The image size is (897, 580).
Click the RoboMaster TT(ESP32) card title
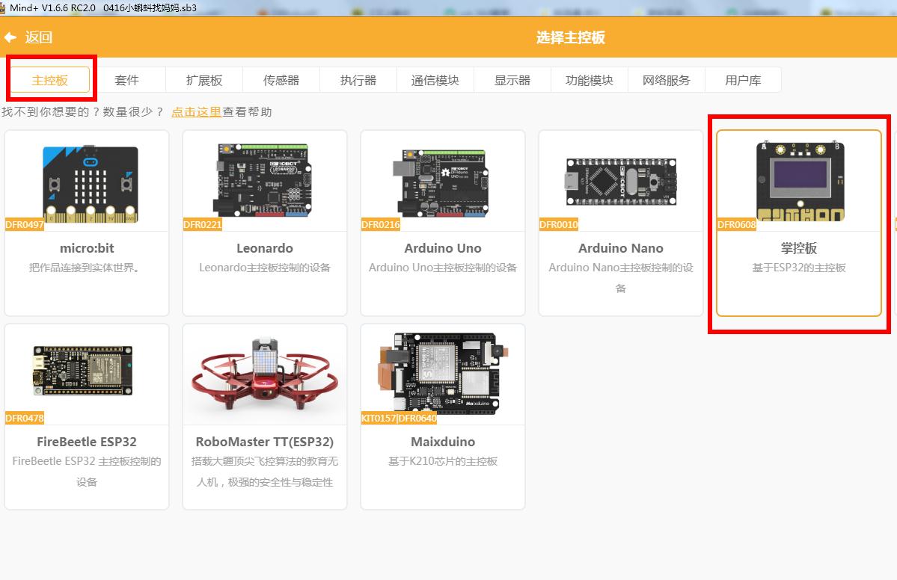[265, 442]
